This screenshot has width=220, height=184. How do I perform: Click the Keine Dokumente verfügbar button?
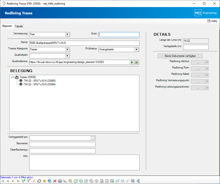(180, 56)
